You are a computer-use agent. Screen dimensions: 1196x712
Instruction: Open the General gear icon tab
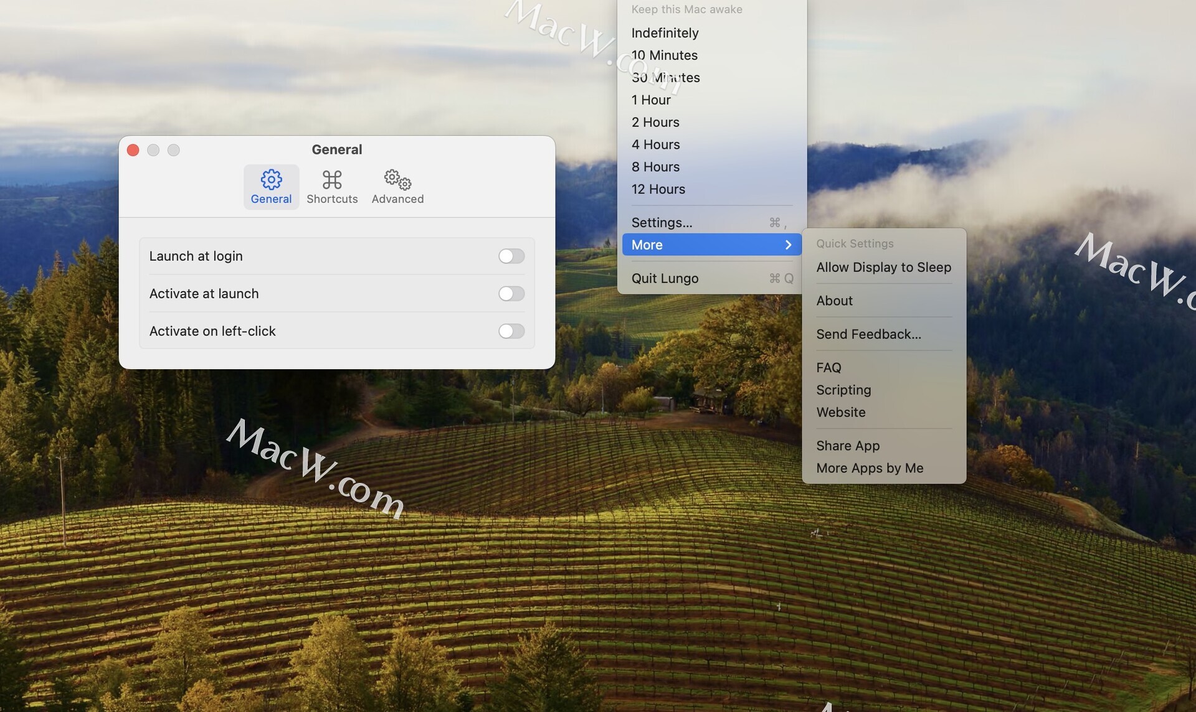[x=271, y=187]
